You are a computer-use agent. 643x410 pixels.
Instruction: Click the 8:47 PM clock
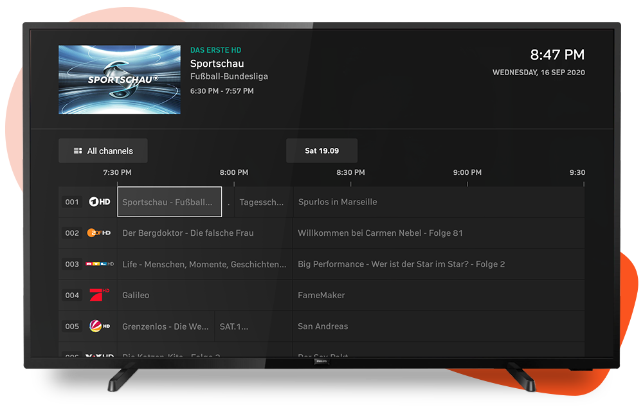coord(557,55)
